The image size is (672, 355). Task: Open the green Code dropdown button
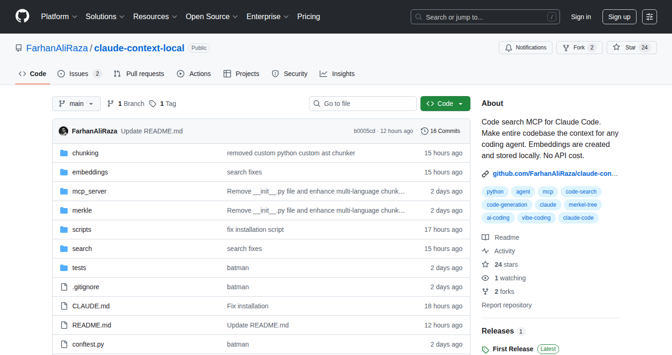(x=445, y=104)
